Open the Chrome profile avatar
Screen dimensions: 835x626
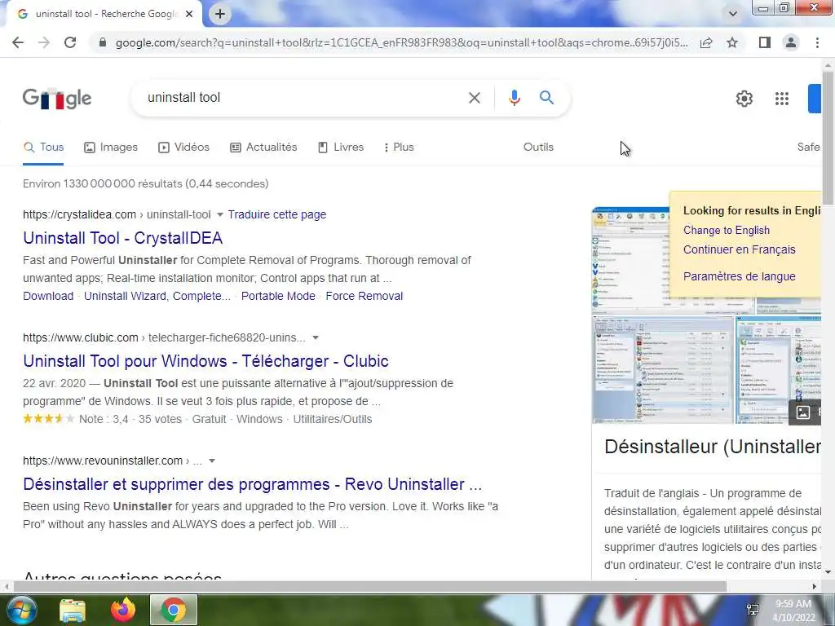(791, 42)
